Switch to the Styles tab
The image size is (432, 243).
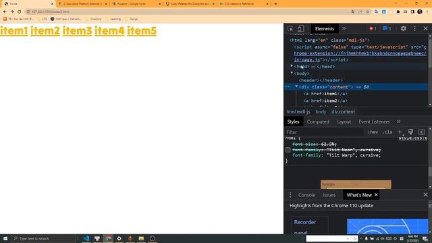pyautogui.click(x=293, y=122)
